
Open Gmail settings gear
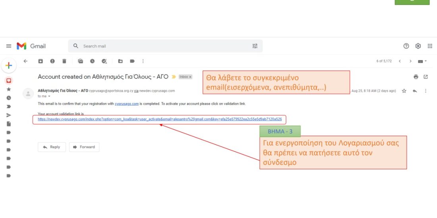pyautogui.click(x=418, y=46)
